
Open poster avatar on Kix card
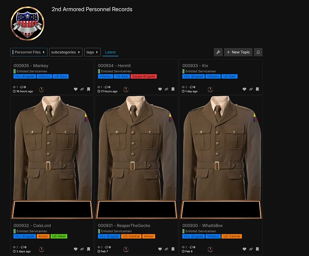coord(210,90)
